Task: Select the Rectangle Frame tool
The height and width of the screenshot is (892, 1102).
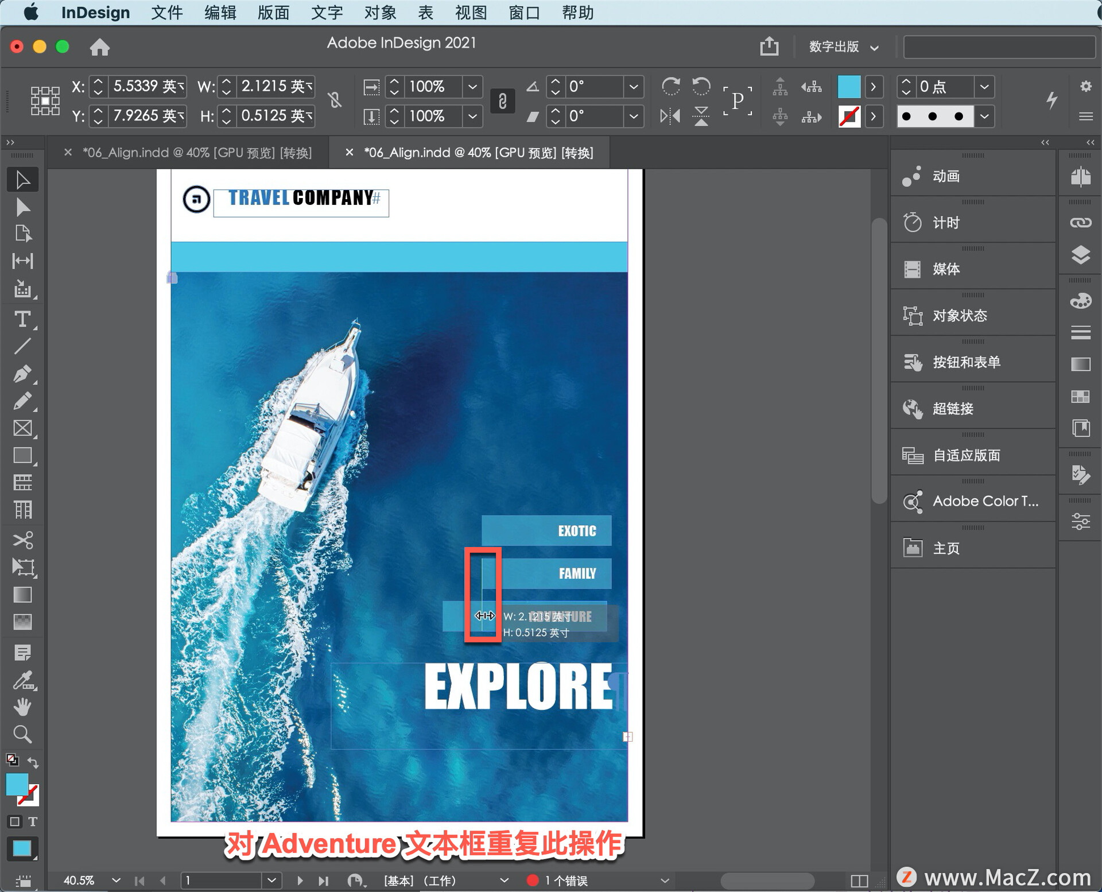Action: [x=22, y=428]
